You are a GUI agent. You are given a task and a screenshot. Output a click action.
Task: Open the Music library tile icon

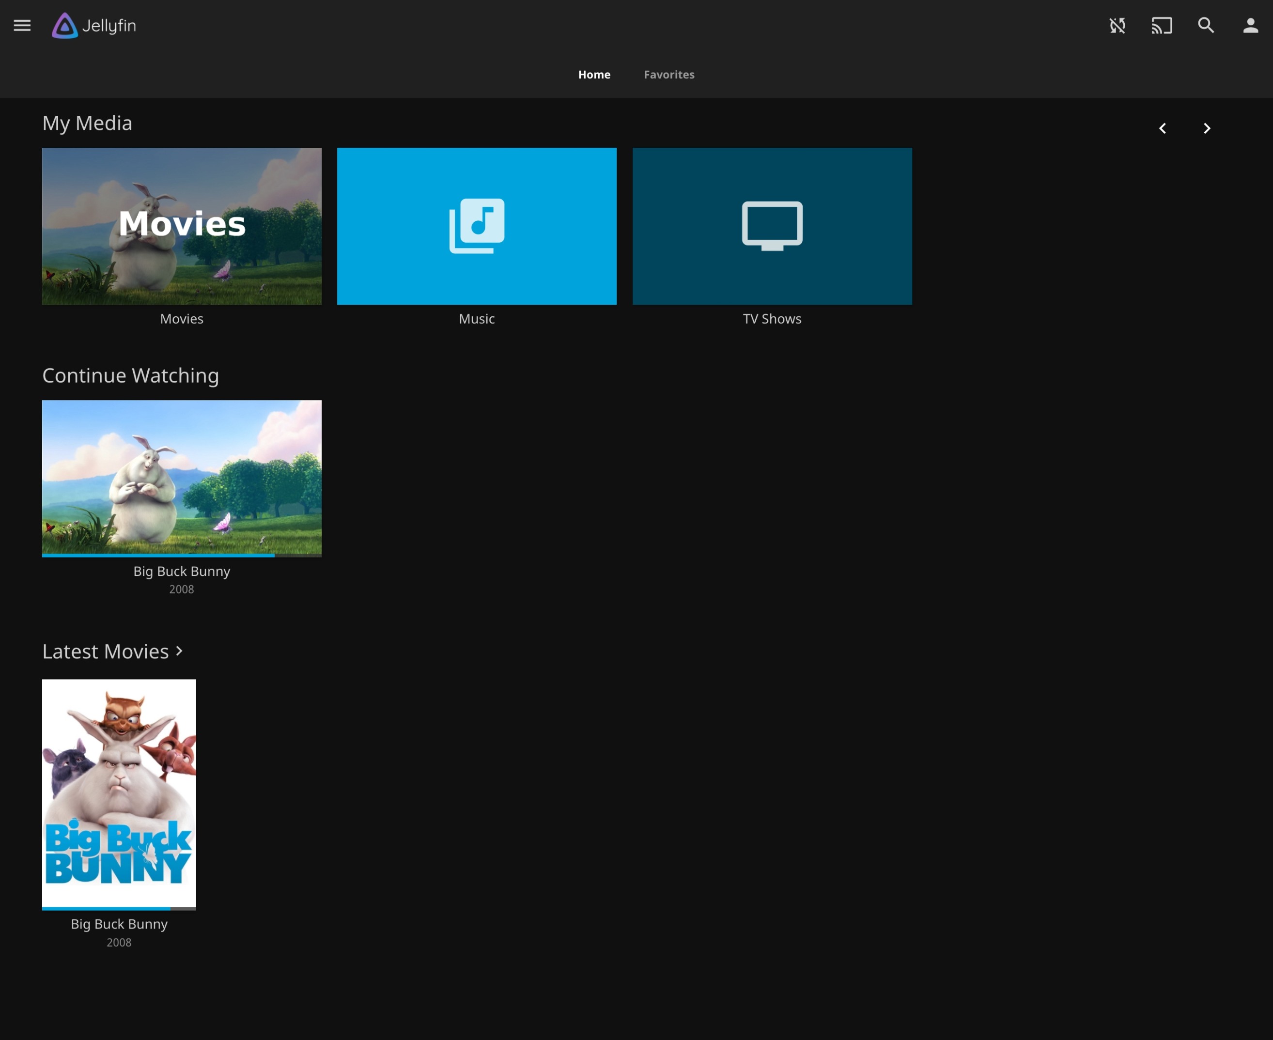[x=477, y=226]
